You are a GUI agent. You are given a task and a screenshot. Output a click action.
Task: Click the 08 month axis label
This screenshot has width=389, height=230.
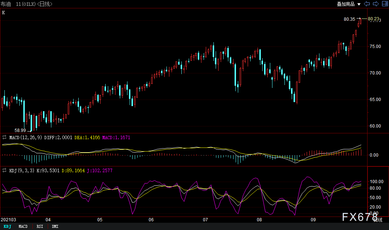tap(259, 220)
